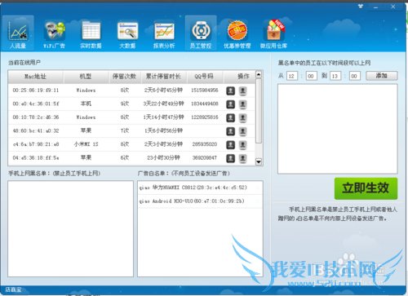Sort by the QQ号码 column header
408x296 pixels.
[204, 77]
